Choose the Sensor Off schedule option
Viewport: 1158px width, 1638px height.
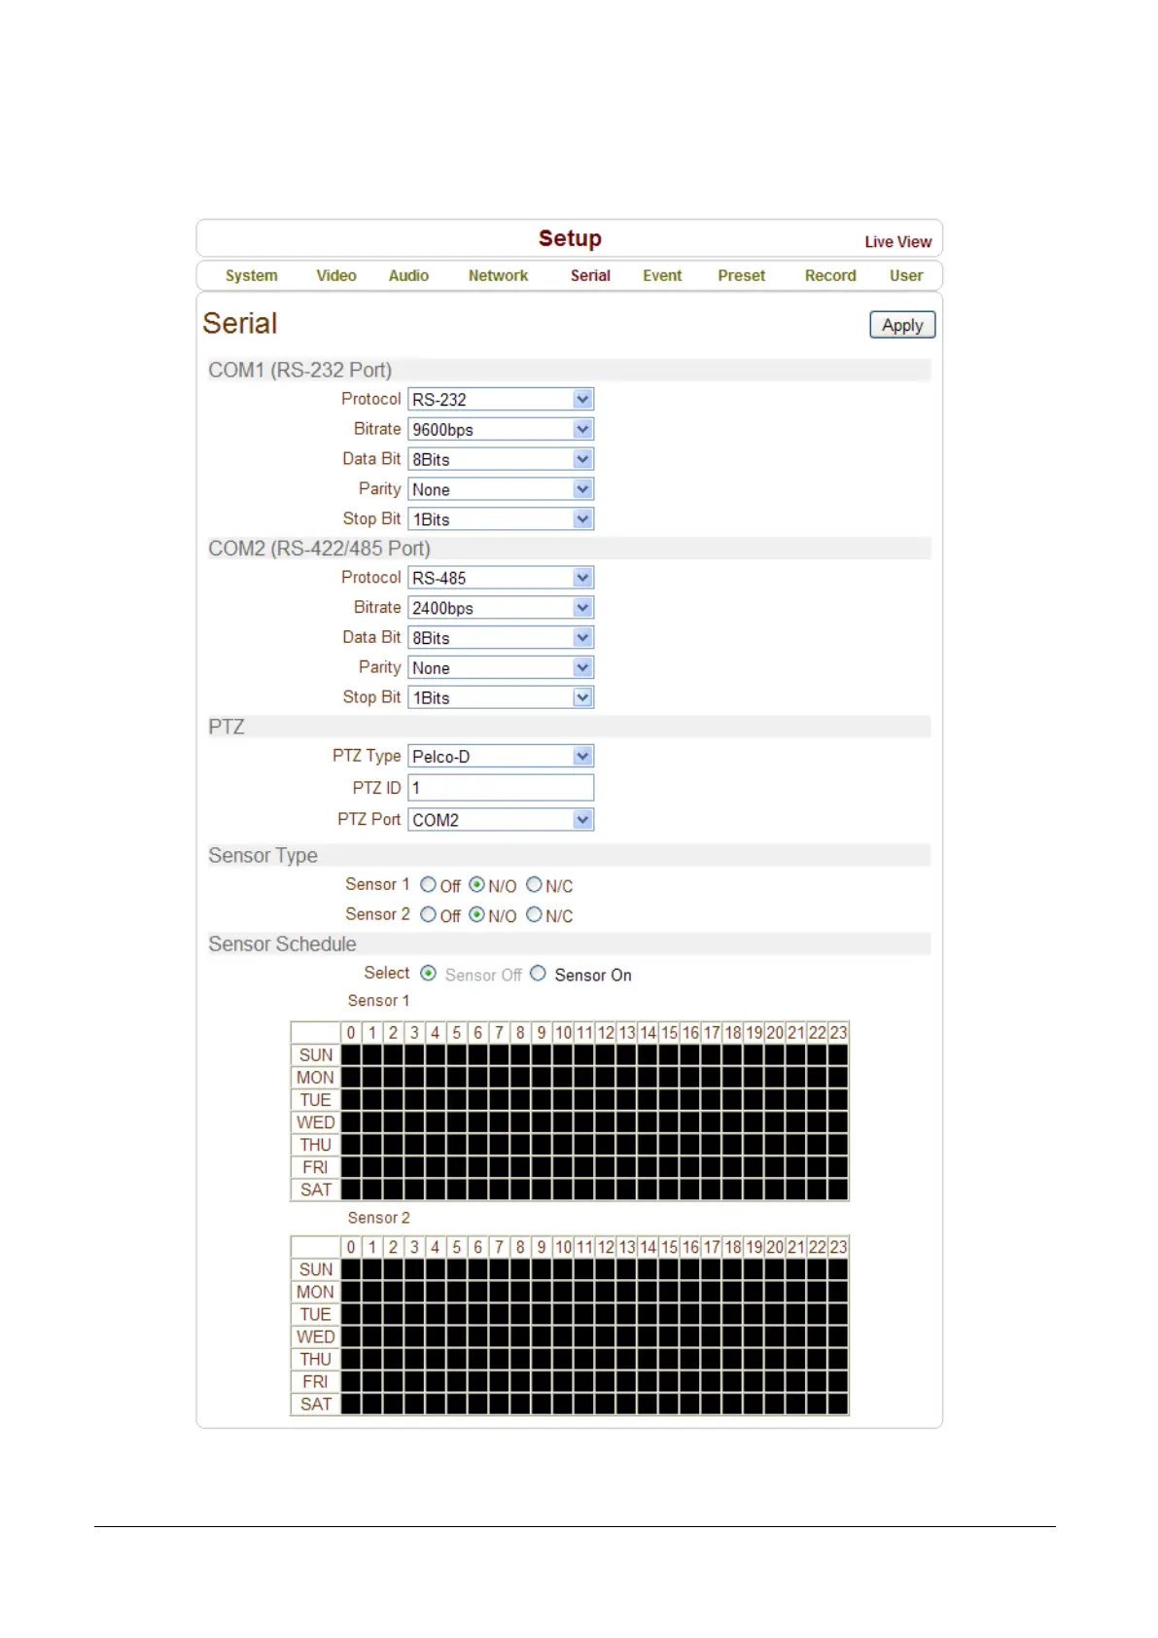429,974
